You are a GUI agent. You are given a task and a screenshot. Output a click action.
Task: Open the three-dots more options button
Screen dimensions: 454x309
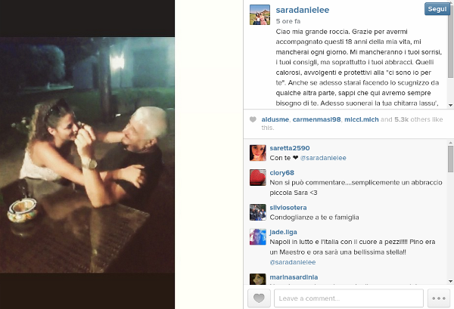point(439,298)
